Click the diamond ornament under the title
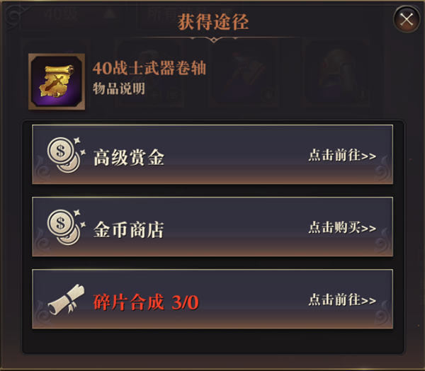 point(214,40)
